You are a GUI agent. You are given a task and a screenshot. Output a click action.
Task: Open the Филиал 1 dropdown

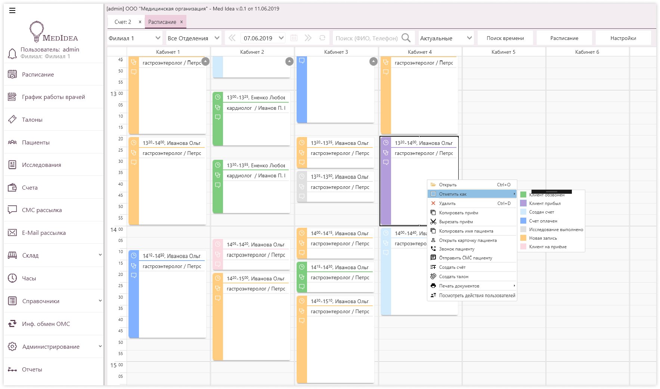134,38
